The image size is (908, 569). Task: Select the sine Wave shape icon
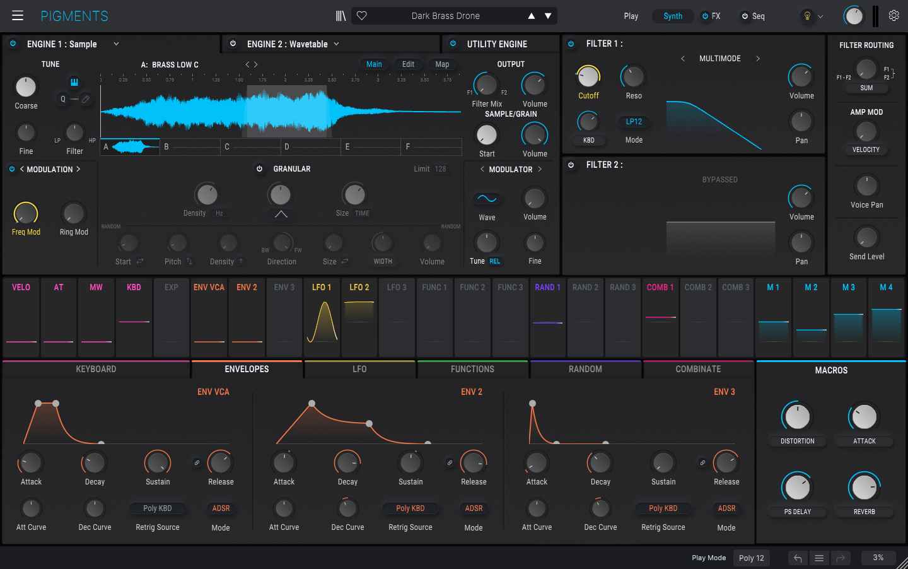[x=487, y=199]
